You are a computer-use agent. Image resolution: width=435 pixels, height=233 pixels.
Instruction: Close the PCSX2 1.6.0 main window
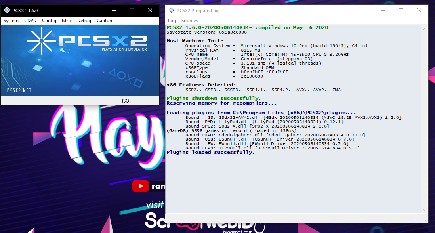point(150,11)
